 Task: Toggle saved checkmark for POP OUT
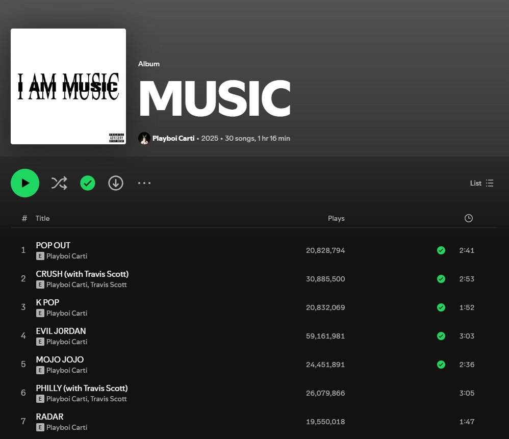pyautogui.click(x=441, y=250)
